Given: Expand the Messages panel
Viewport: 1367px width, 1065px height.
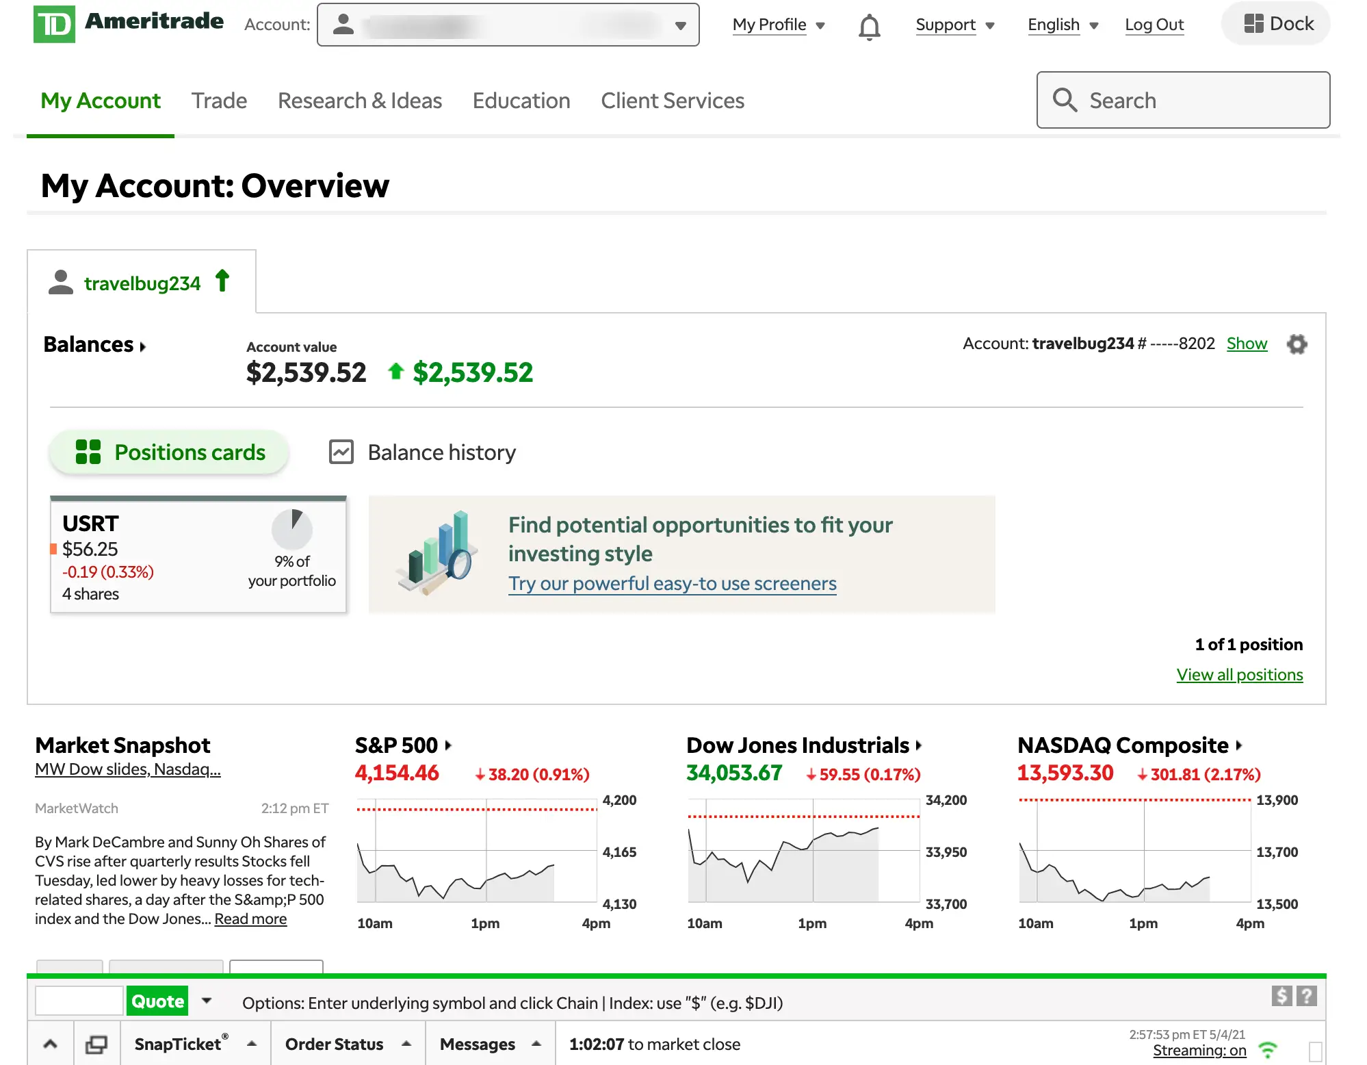Looking at the screenshot, I should click(x=491, y=1044).
